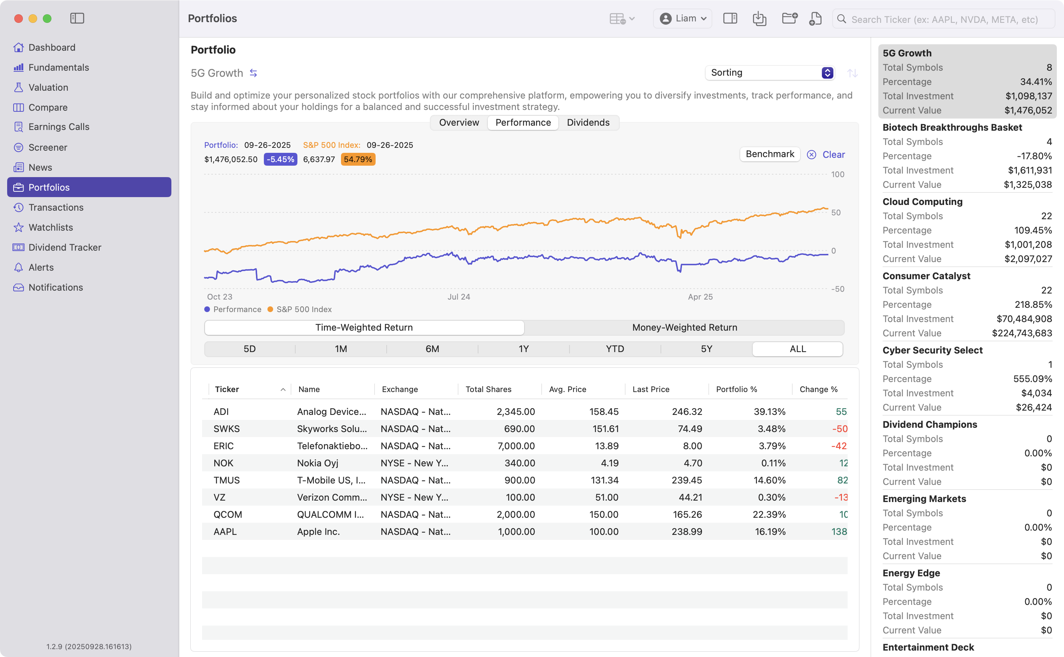Switch to the Overview tab

coord(459,122)
